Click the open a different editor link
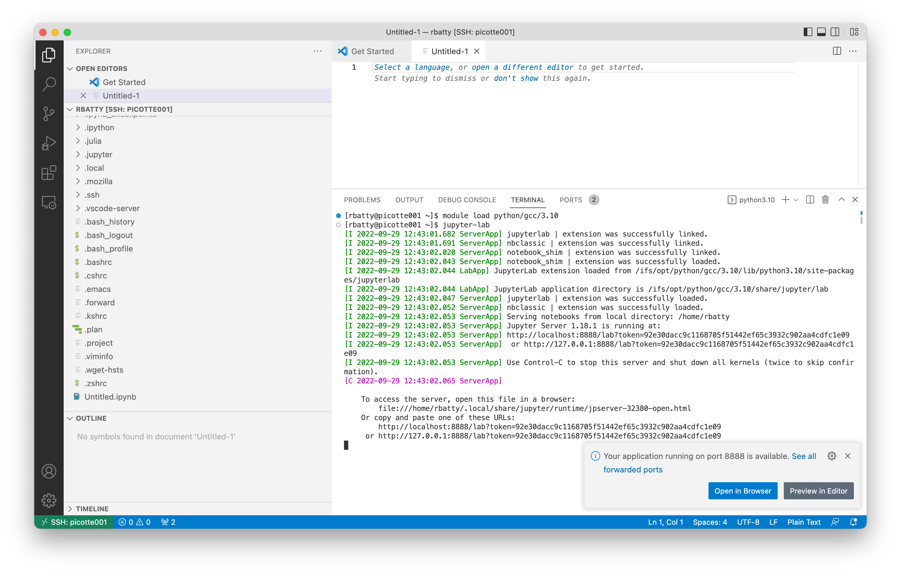Screen dimensions: 901x574 click(522, 67)
